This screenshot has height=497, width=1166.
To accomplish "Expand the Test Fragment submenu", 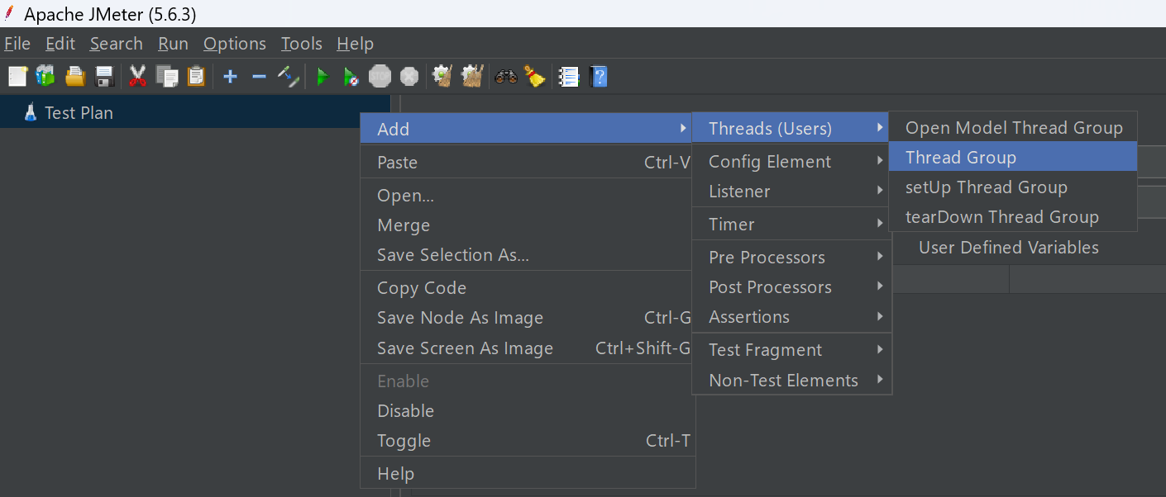I will tap(791, 350).
